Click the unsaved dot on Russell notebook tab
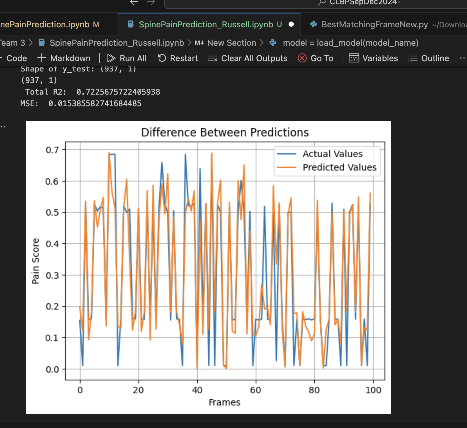Screen dimensions: 467x428 pos(291,24)
